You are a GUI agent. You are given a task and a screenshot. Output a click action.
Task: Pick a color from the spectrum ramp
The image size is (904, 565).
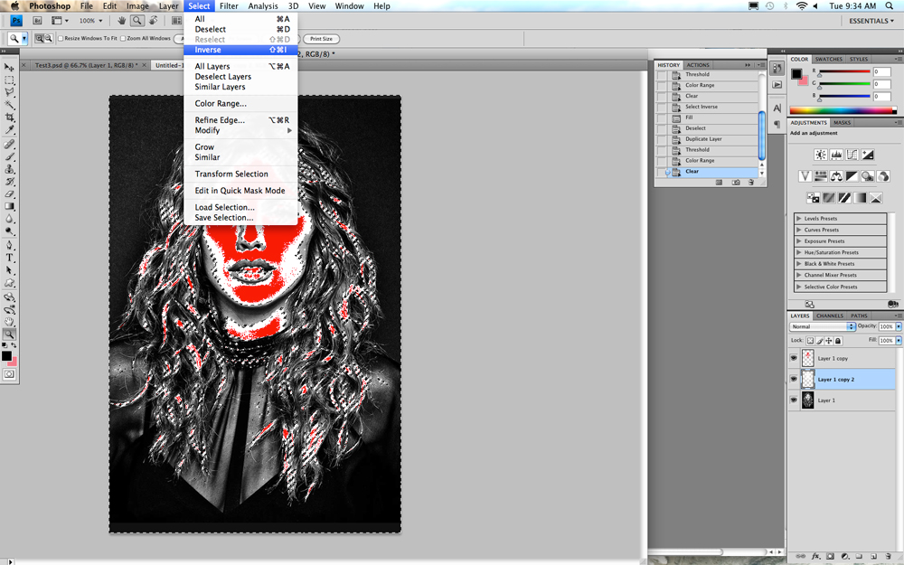click(x=843, y=110)
